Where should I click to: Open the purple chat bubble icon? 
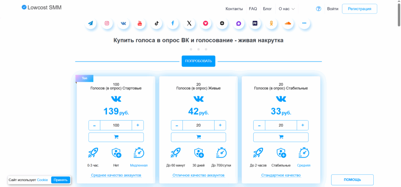pos(238,23)
